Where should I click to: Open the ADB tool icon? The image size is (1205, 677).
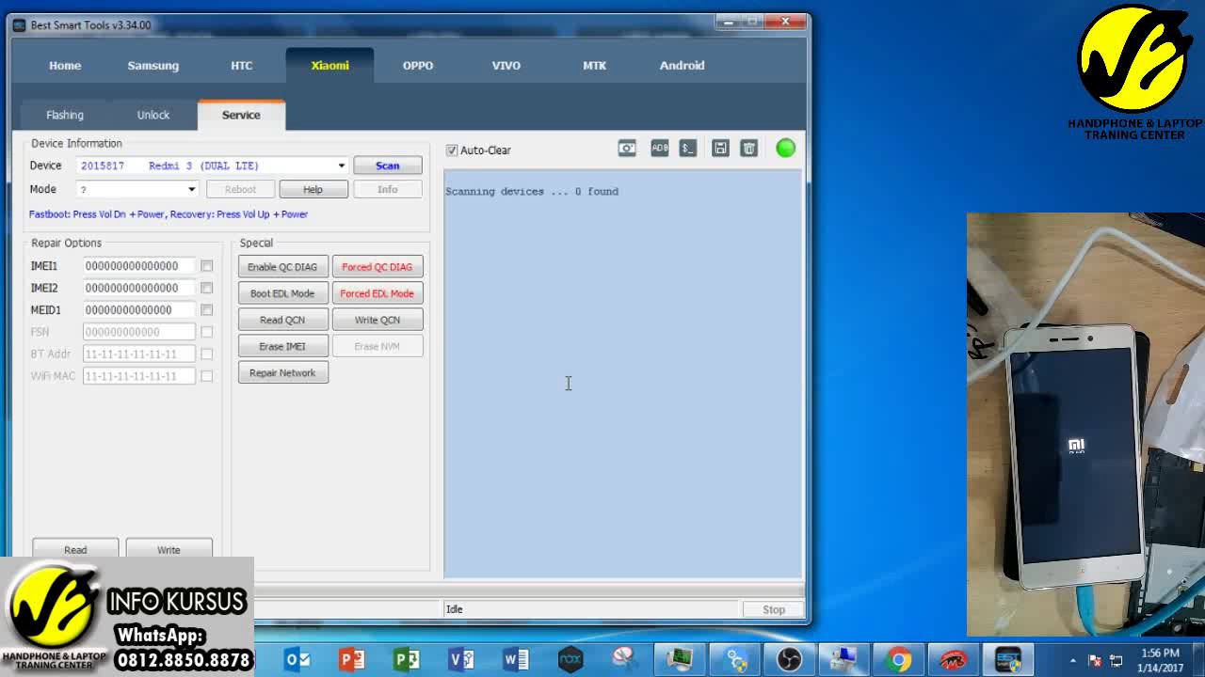[659, 149]
